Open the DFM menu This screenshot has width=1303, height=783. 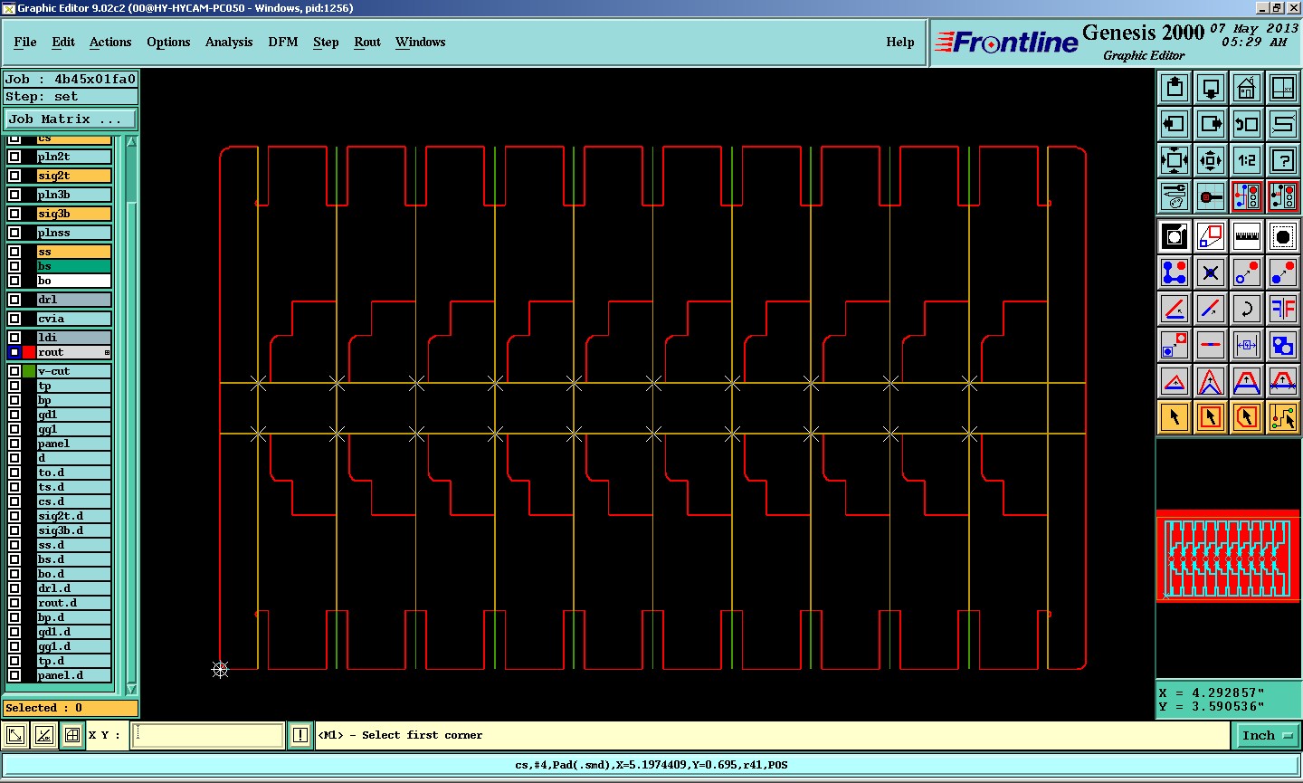pos(283,42)
